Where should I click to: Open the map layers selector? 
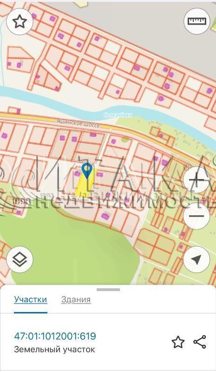(x=20, y=259)
